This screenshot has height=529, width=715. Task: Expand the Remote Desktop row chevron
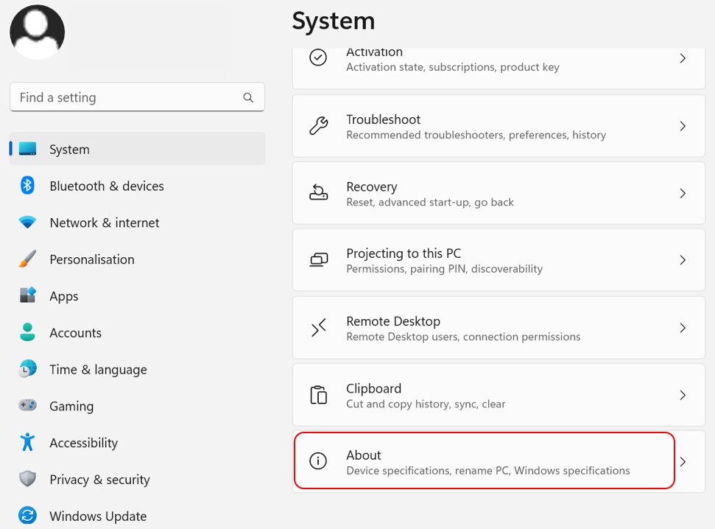[683, 328]
